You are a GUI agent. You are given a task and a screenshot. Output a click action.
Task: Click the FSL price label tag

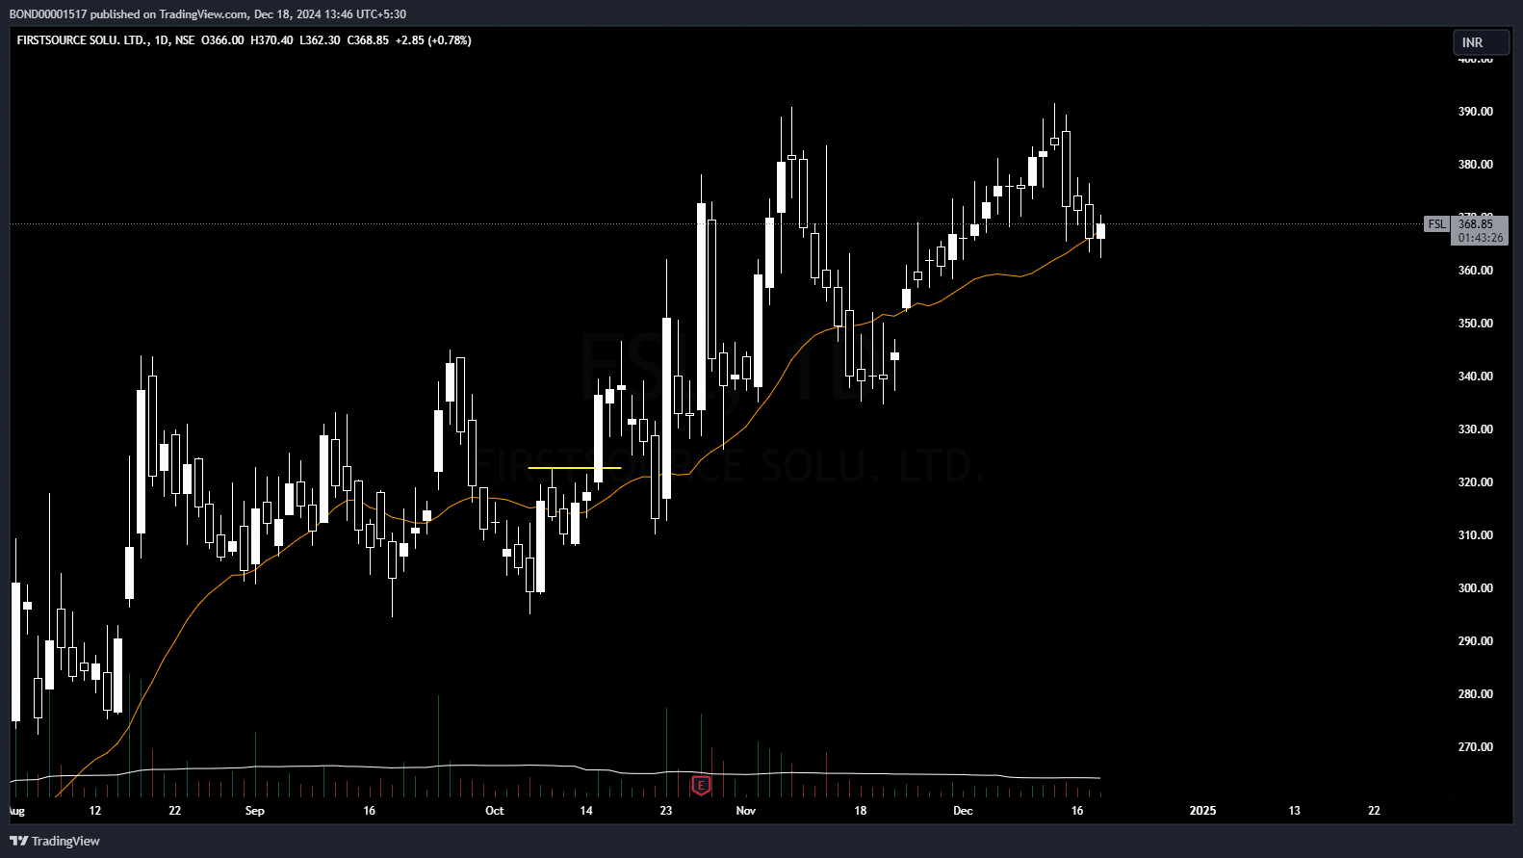coord(1436,224)
